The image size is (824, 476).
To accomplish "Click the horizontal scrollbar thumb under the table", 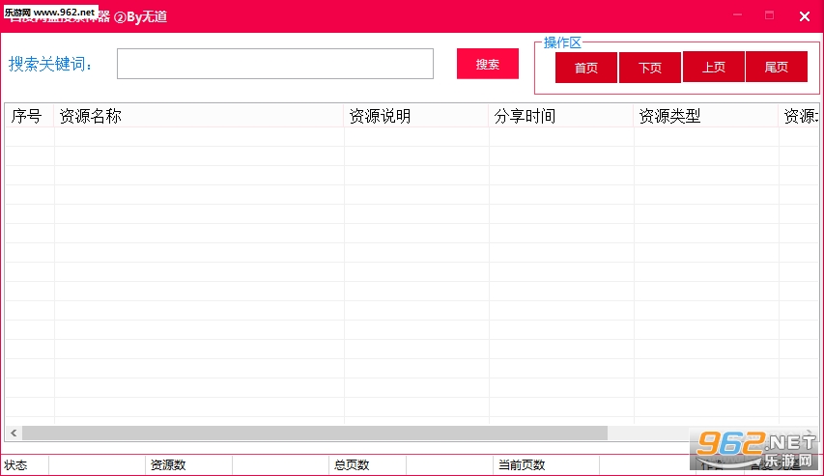I will click(314, 434).
